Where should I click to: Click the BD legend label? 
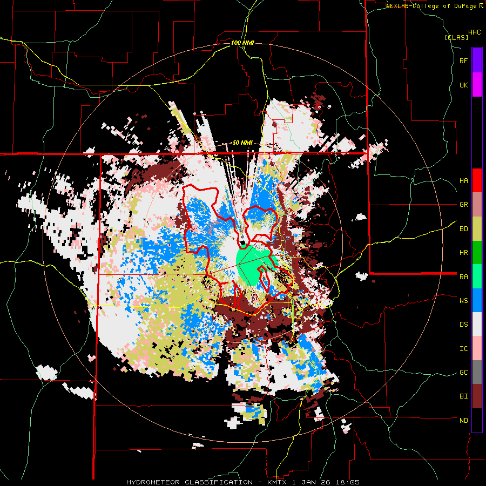463,229
